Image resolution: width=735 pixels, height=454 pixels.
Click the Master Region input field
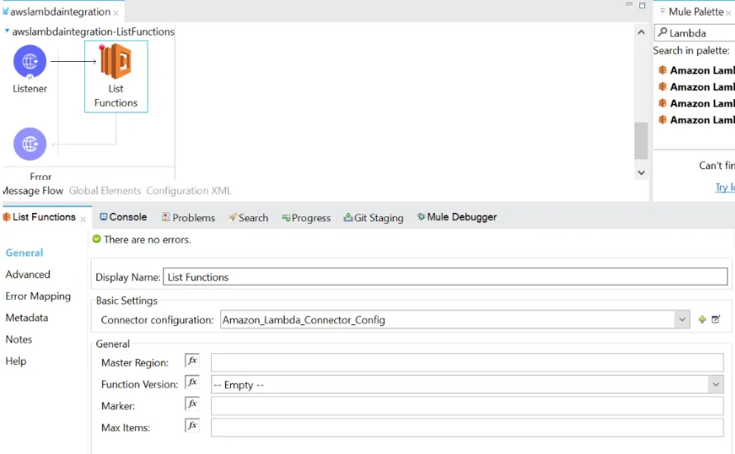(x=468, y=362)
